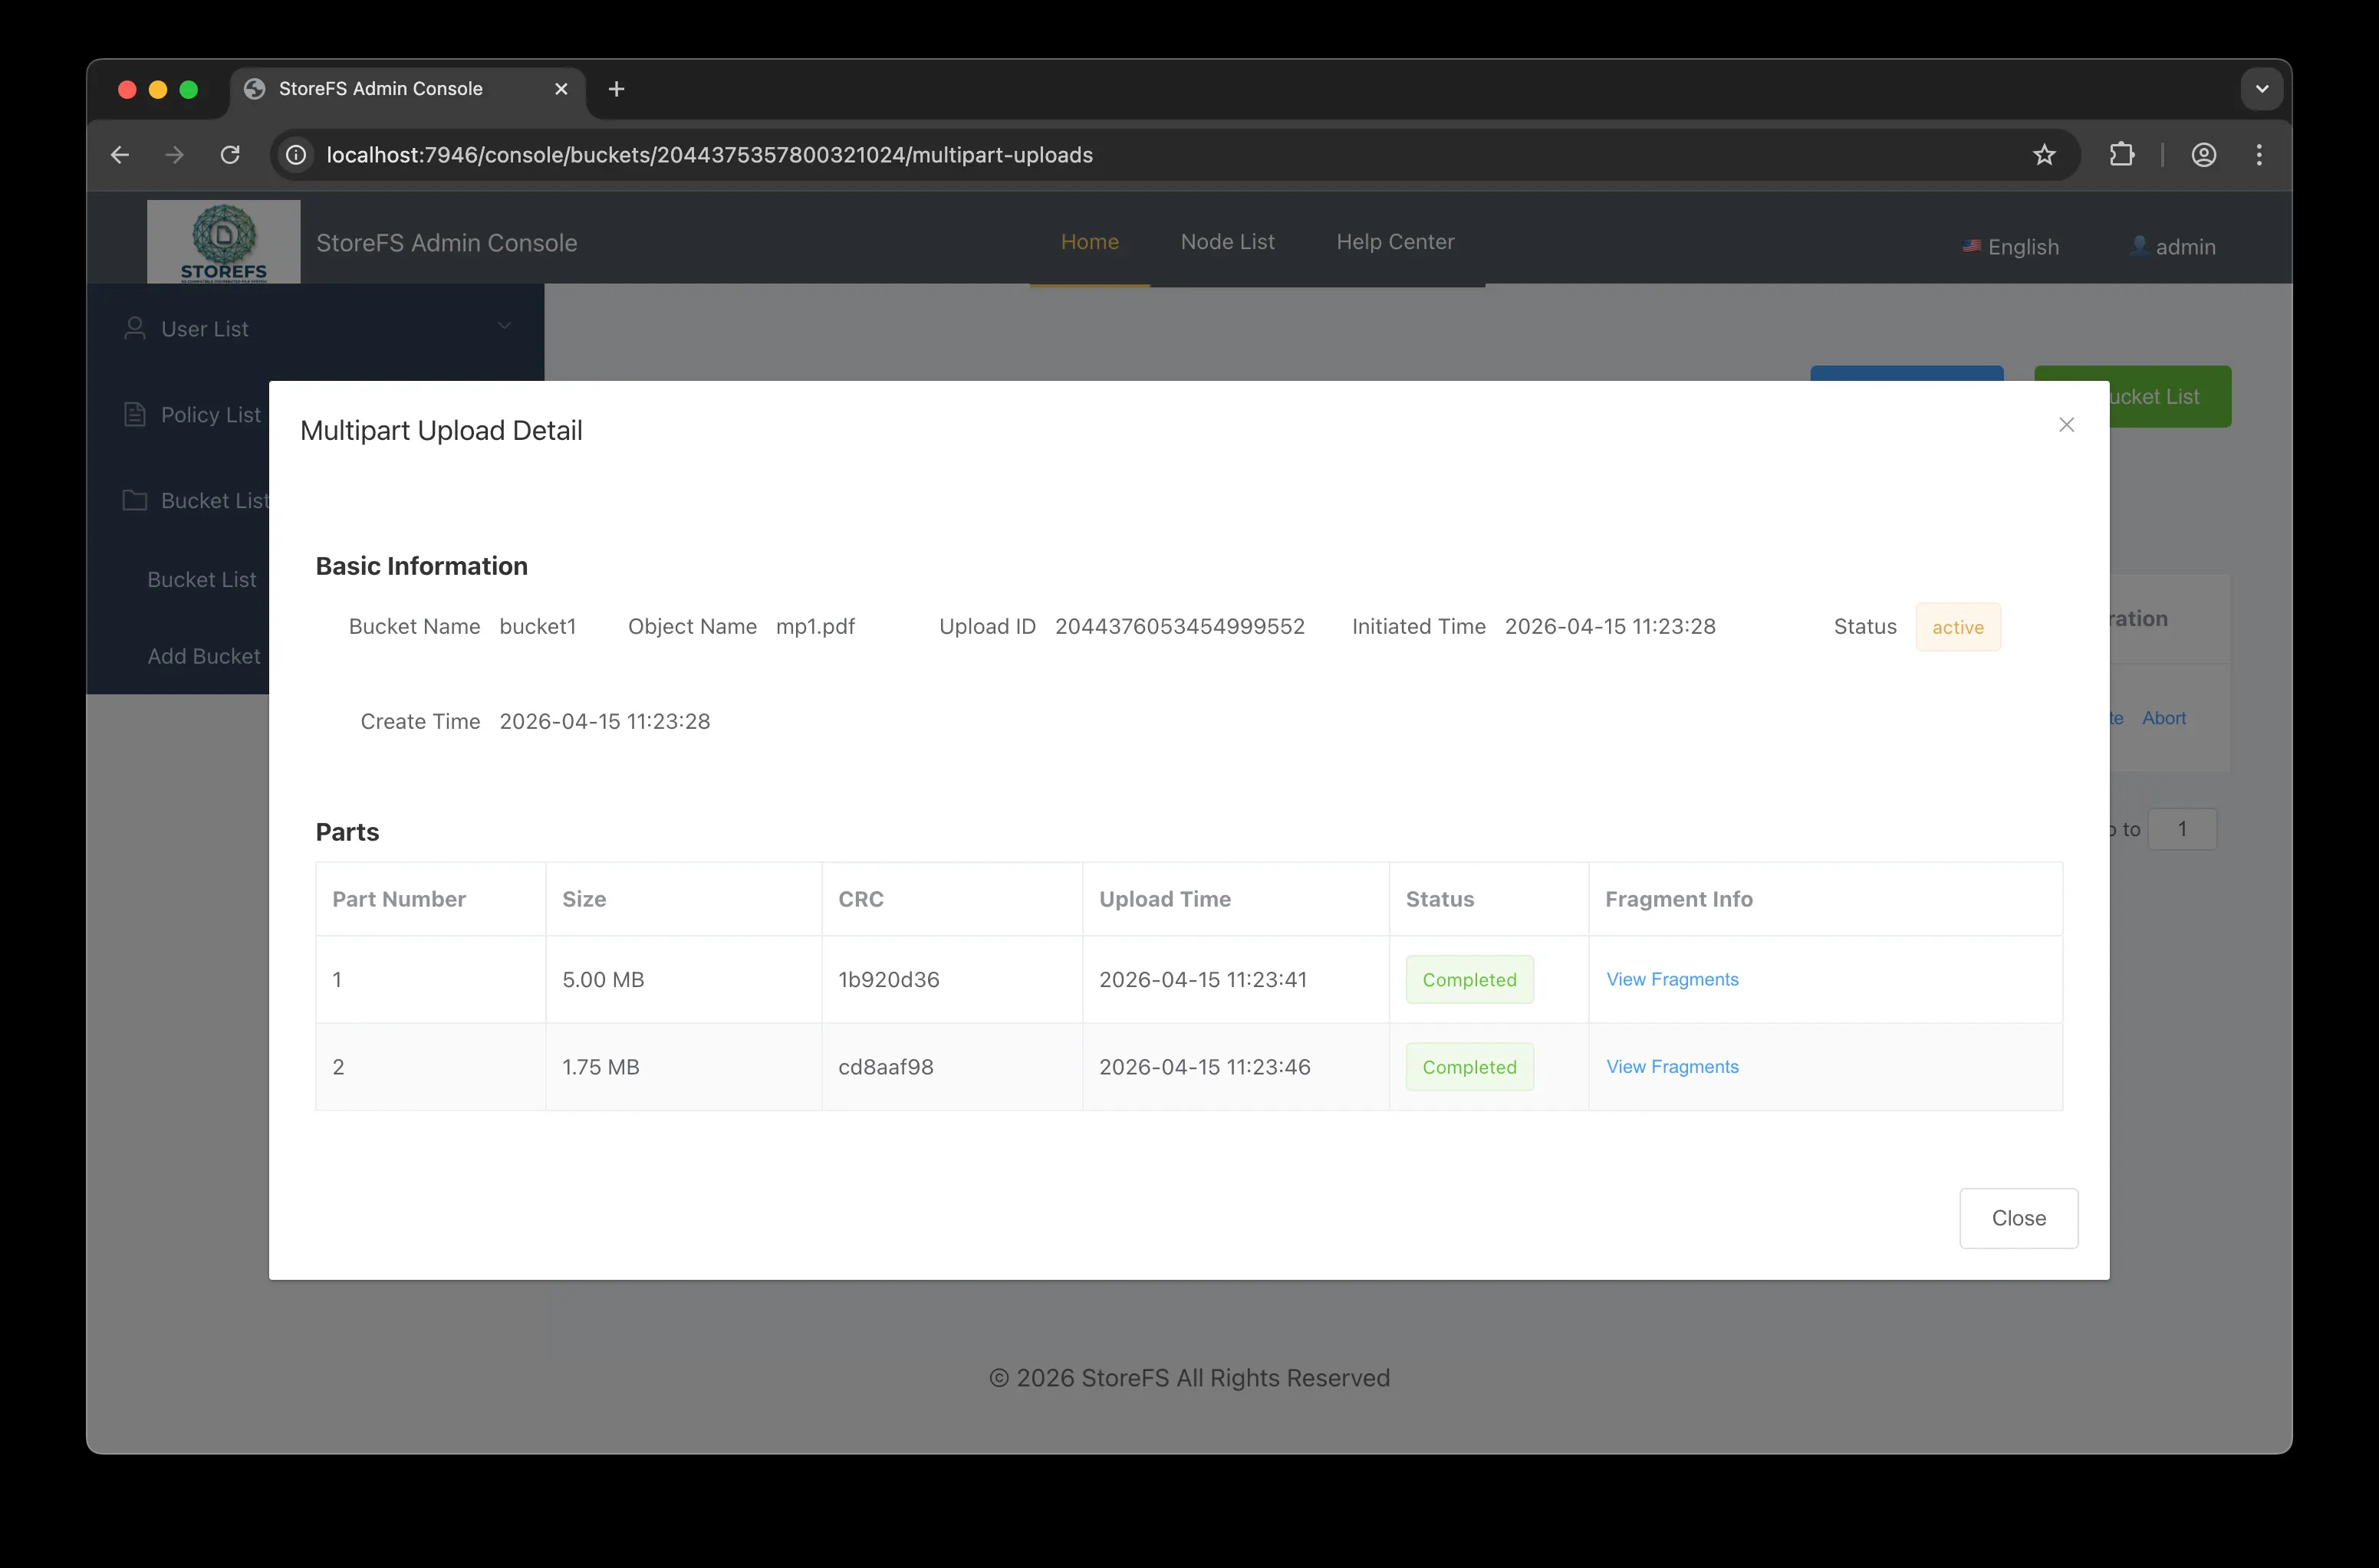Click the Upload ID value 2044376053454999552
The height and width of the screenshot is (1568, 2379).
tap(1180, 626)
